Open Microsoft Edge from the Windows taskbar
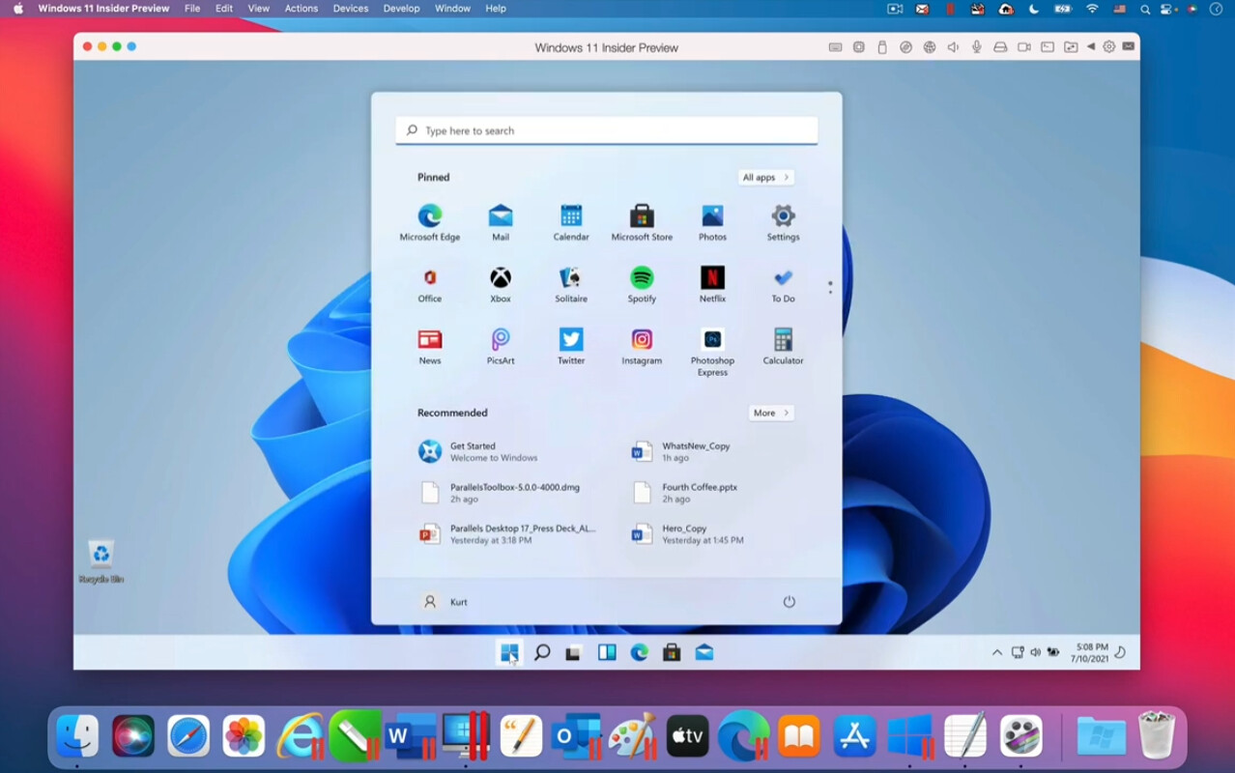The image size is (1235, 773). pyautogui.click(x=639, y=652)
